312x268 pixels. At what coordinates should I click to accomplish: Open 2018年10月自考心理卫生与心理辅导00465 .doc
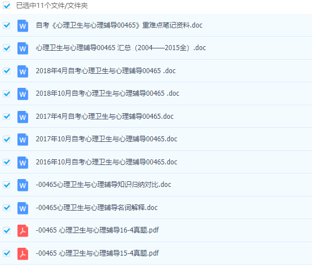(x=107, y=93)
